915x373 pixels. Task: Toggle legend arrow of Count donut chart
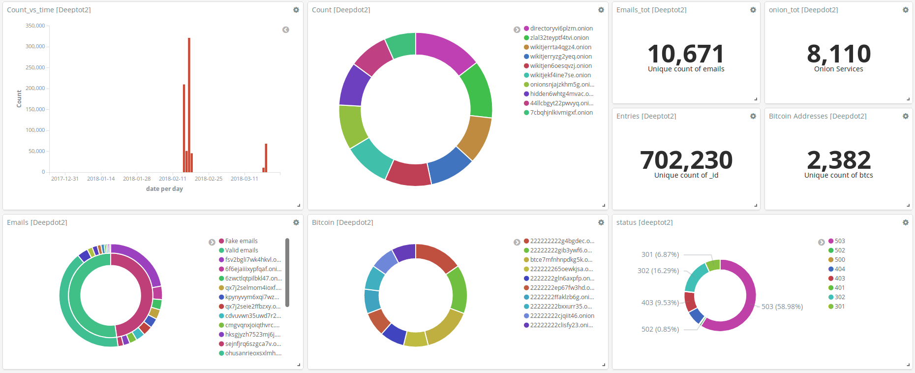coord(517,30)
